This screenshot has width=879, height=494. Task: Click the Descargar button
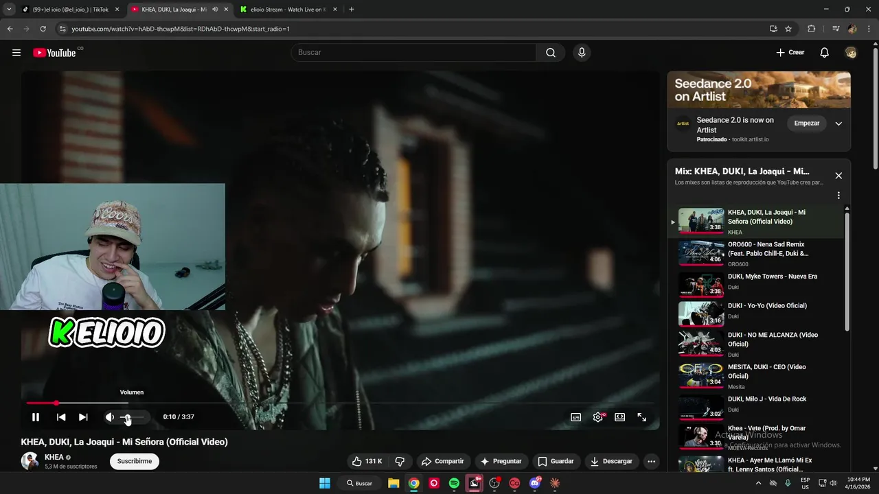click(x=611, y=462)
